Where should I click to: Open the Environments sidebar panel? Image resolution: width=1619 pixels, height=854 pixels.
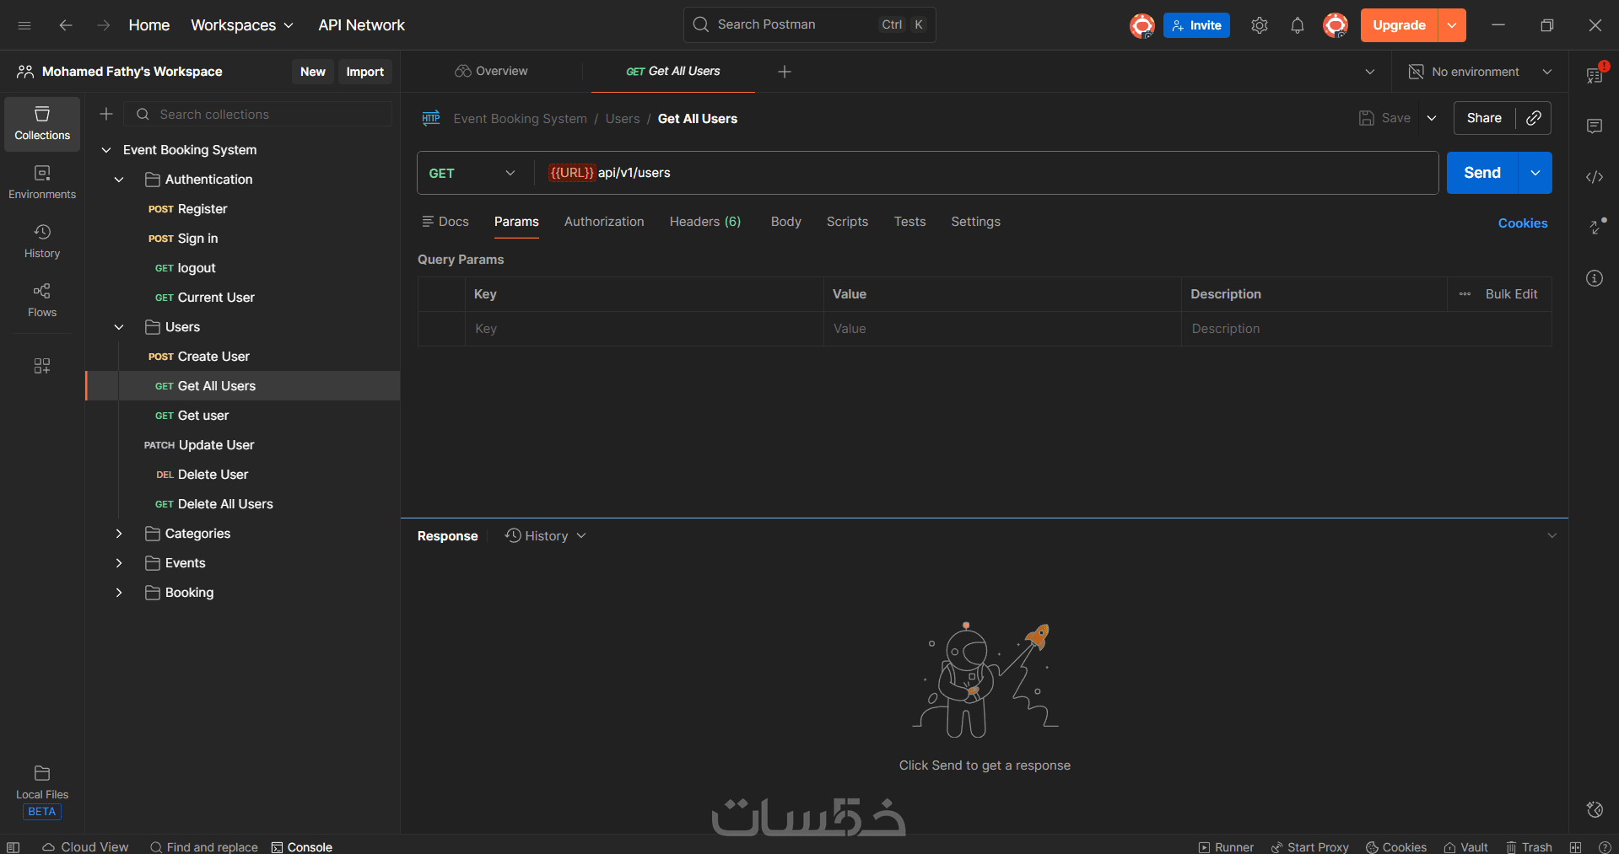pyautogui.click(x=42, y=183)
